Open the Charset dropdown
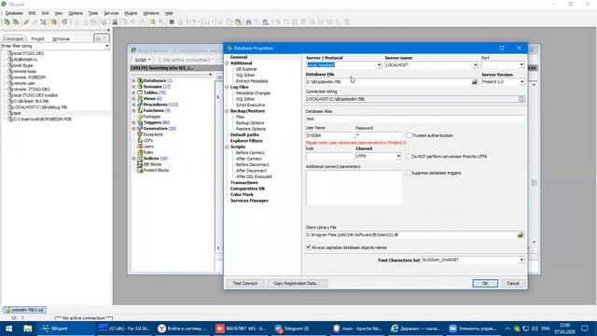597x336 pixels. tap(398, 156)
